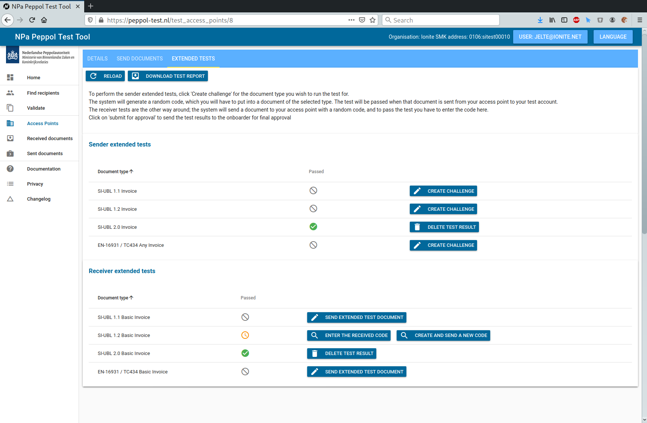Click the Access Points building icon

10,123
